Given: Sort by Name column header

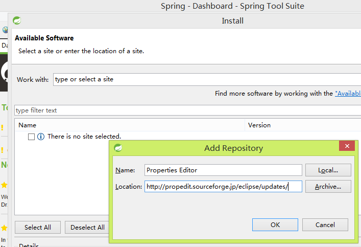Looking at the screenshot, I should 130,125.
